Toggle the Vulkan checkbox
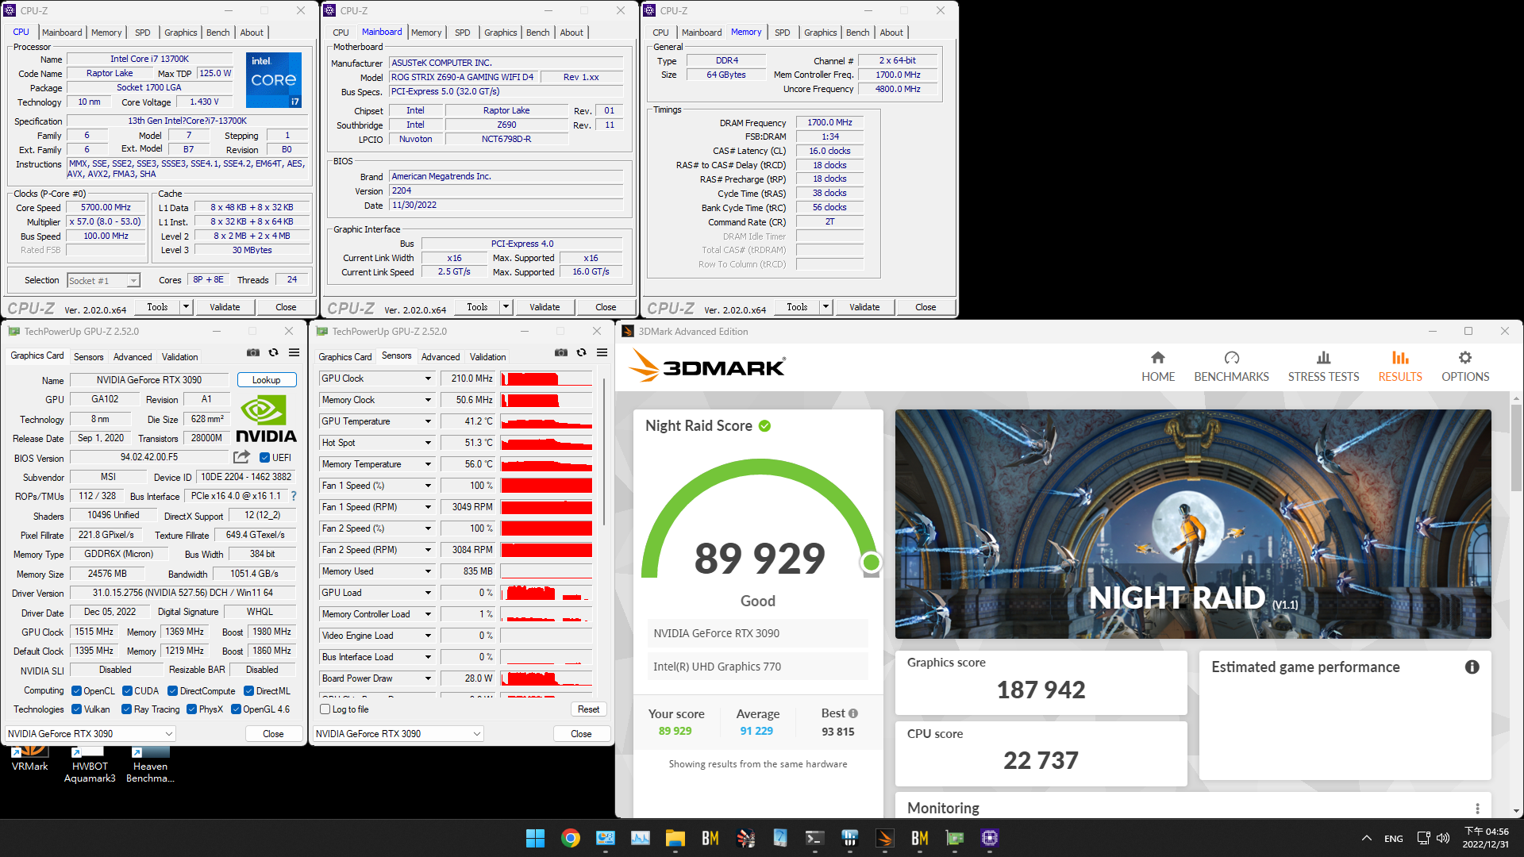The image size is (1524, 857). click(76, 709)
